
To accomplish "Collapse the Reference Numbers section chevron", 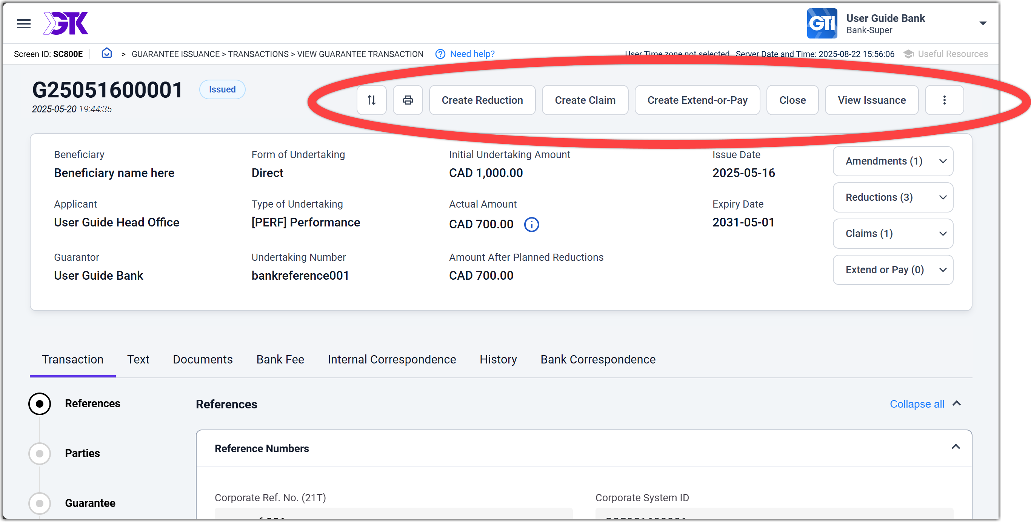I will [956, 447].
